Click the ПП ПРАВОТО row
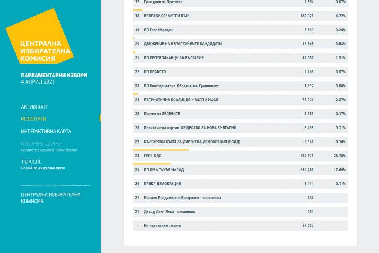379x253 pixels. 240,72
